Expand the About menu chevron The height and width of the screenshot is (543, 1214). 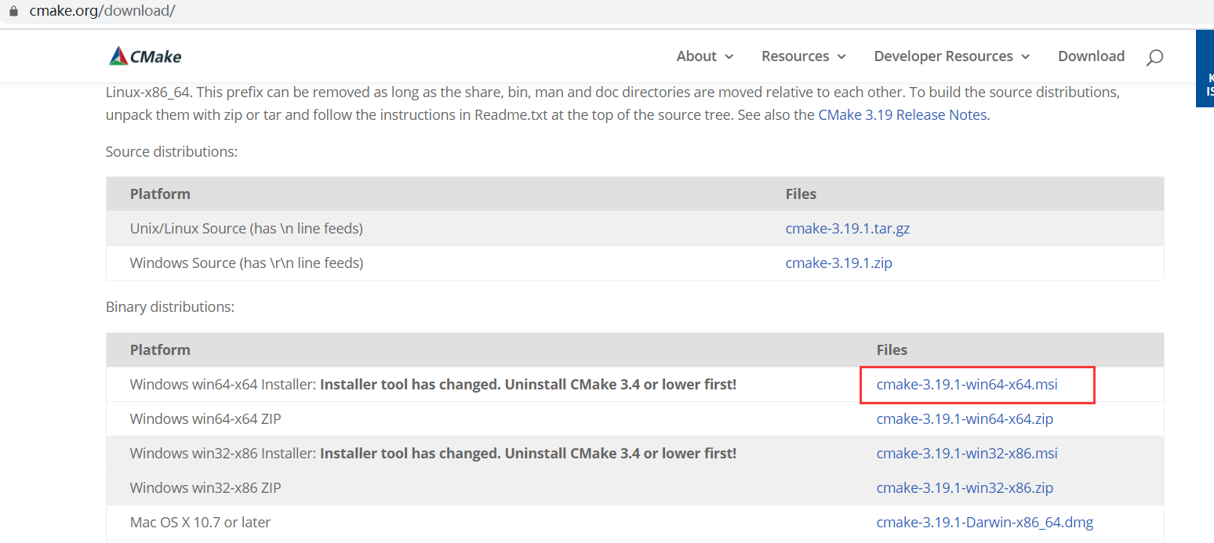click(729, 56)
